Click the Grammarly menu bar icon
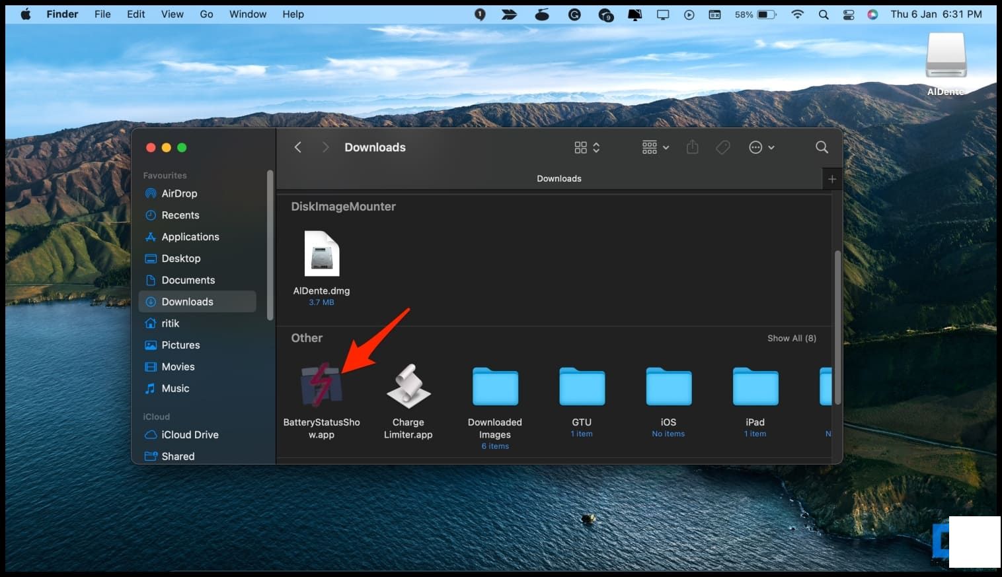Viewport: 1002px width, 577px height. 574,14
